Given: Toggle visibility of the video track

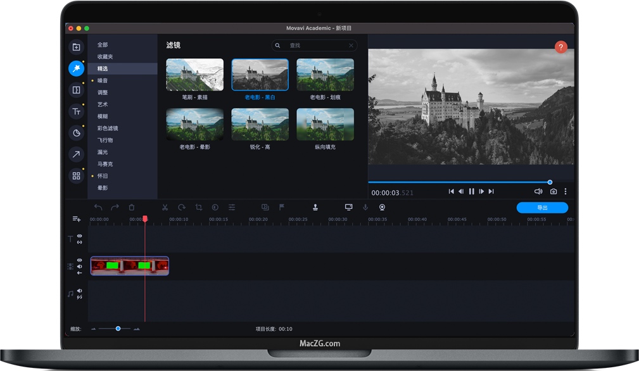Looking at the screenshot, I should [79, 260].
